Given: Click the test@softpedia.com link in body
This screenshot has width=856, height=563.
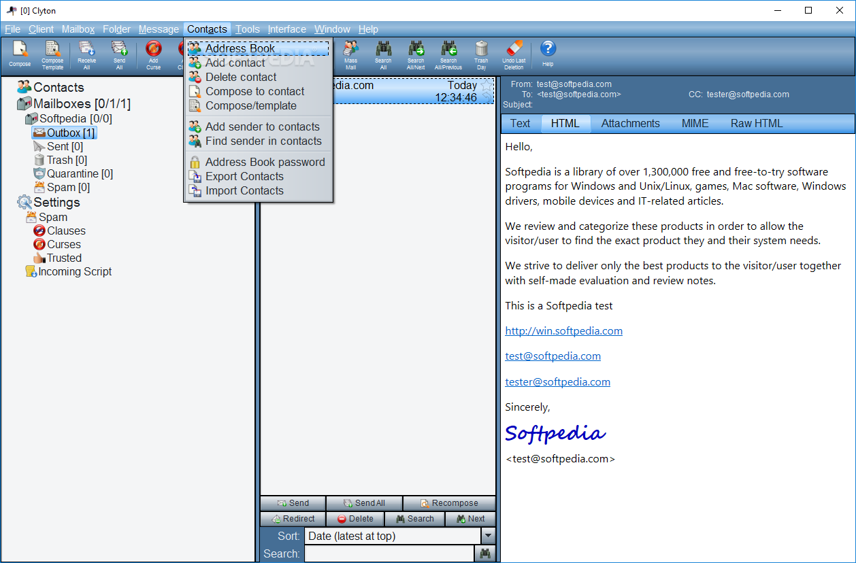Looking at the screenshot, I should [x=553, y=356].
